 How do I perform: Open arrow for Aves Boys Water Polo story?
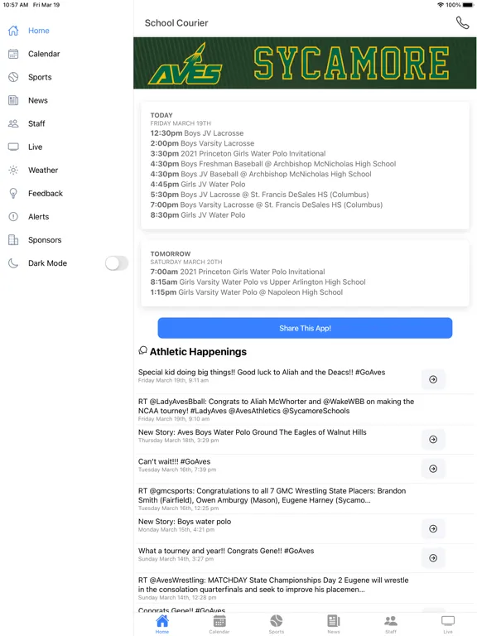(x=433, y=439)
